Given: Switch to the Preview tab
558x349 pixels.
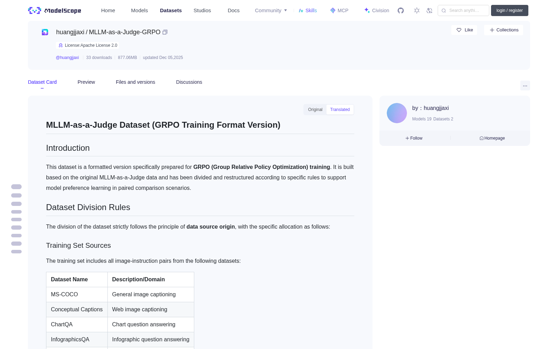Looking at the screenshot, I should [86, 82].
